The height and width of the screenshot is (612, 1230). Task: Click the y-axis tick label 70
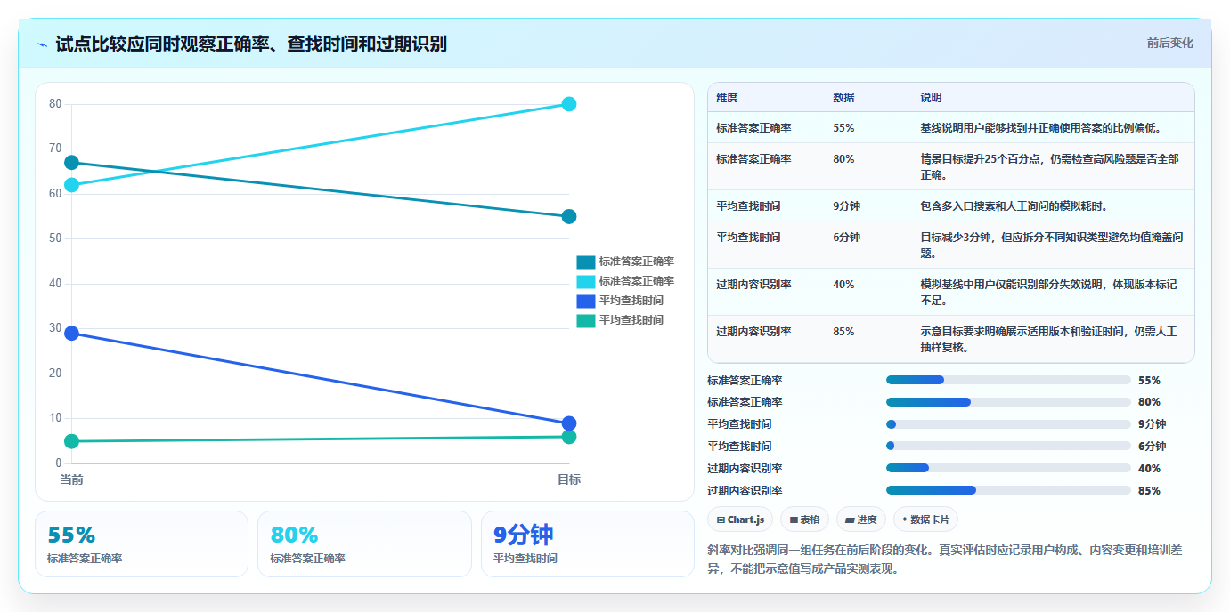[x=55, y=149]
